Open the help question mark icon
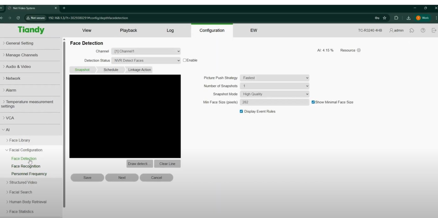Image resolution: width=438 pixels, height=218 pixels. coord(423,30)
